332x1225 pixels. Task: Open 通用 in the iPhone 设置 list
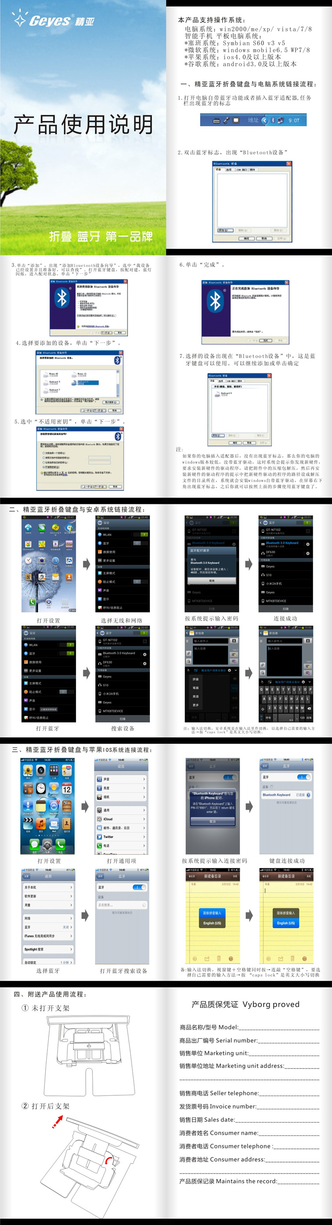tap(121, 810)
